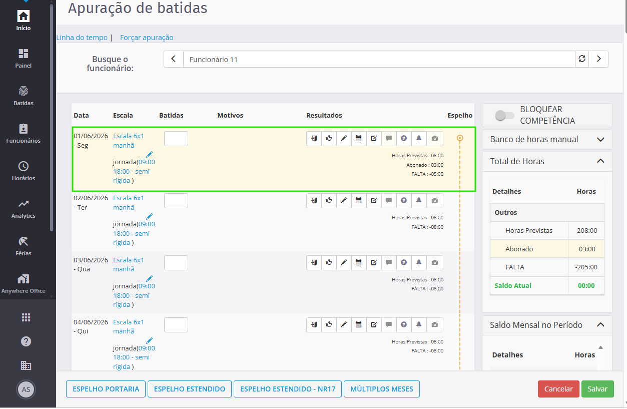Click the Forçar apuração link
The height and width of the screenshot is (409, 627).
click(147, 38)
